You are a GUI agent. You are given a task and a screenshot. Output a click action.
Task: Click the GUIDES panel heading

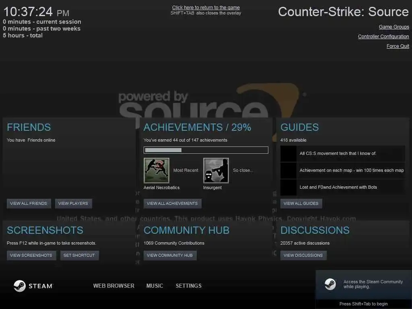click(x=299, y=128)
